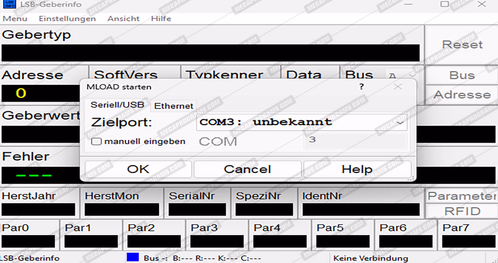Viewport: 498px width, 263px height.
Task: Open the Ansicht menu
Action: [123, 19]
